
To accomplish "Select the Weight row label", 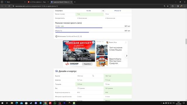I will point(56,88).
